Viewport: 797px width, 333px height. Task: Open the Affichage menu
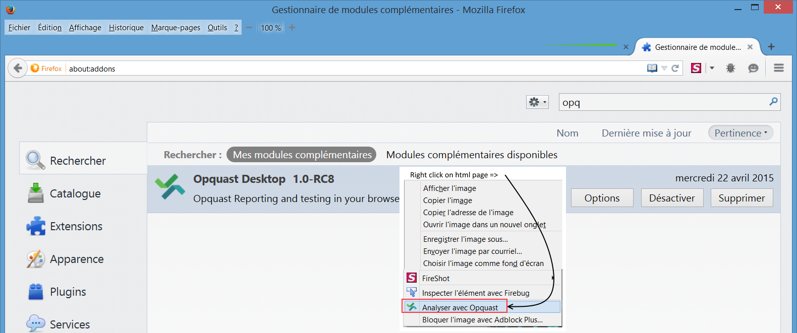[85, 28]
